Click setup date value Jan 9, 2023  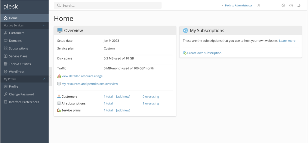tap(111, 41)
